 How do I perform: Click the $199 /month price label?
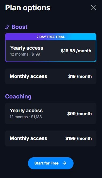tap(79, 139)
